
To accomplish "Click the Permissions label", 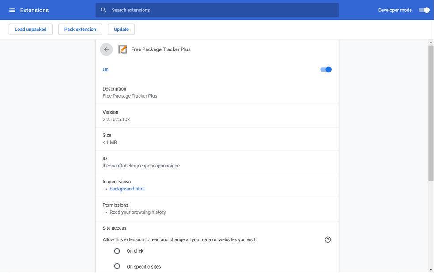I will click(115, 205).
